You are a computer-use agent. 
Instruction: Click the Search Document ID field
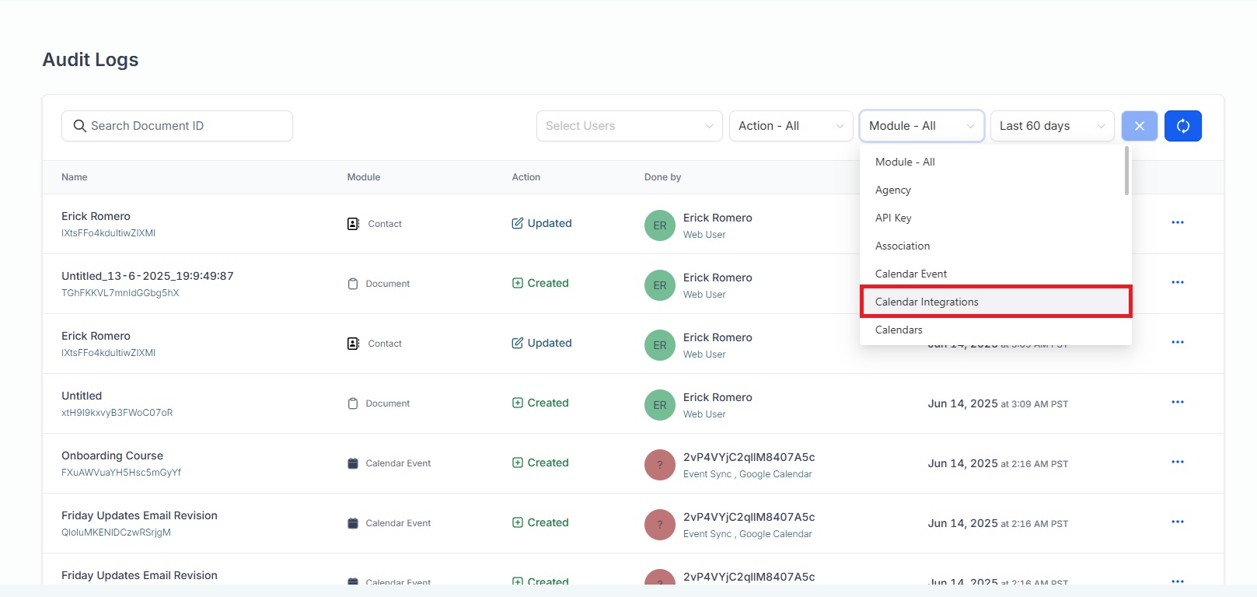187,126
